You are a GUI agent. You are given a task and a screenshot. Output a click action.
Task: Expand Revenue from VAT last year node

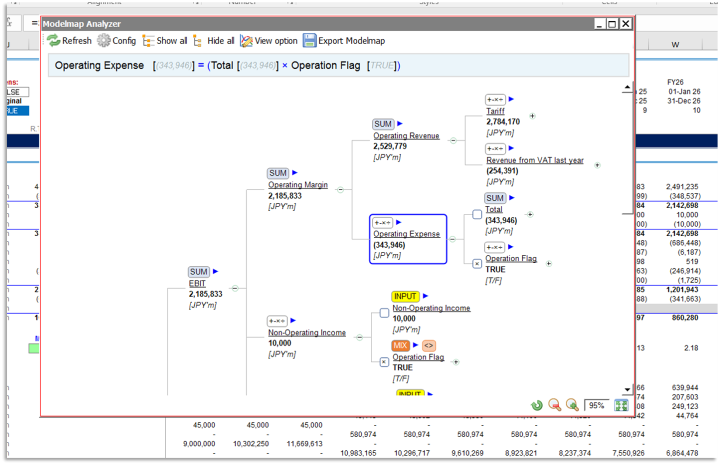point(597,165)
